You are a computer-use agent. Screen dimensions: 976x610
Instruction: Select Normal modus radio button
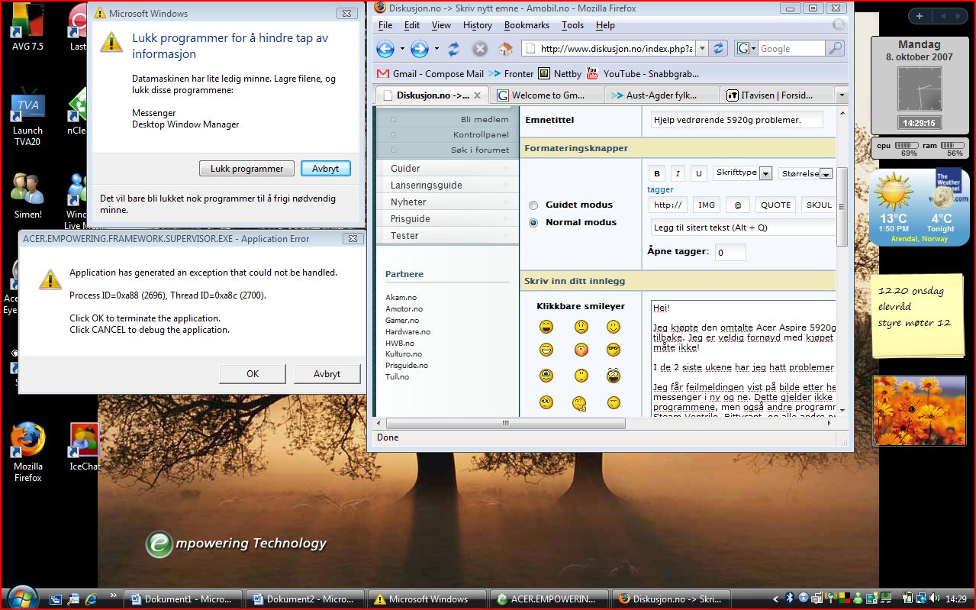click(533, 223)
